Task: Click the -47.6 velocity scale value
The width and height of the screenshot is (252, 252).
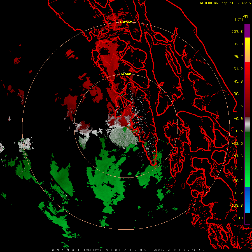Action: [237, 156]
